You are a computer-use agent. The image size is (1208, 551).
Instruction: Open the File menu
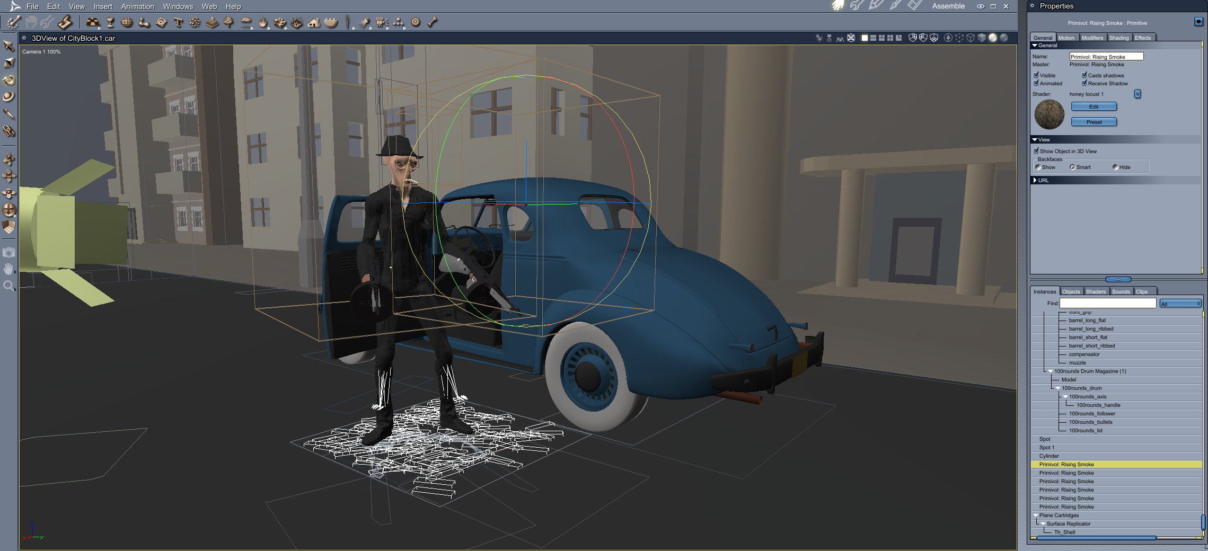coord(32,6)
